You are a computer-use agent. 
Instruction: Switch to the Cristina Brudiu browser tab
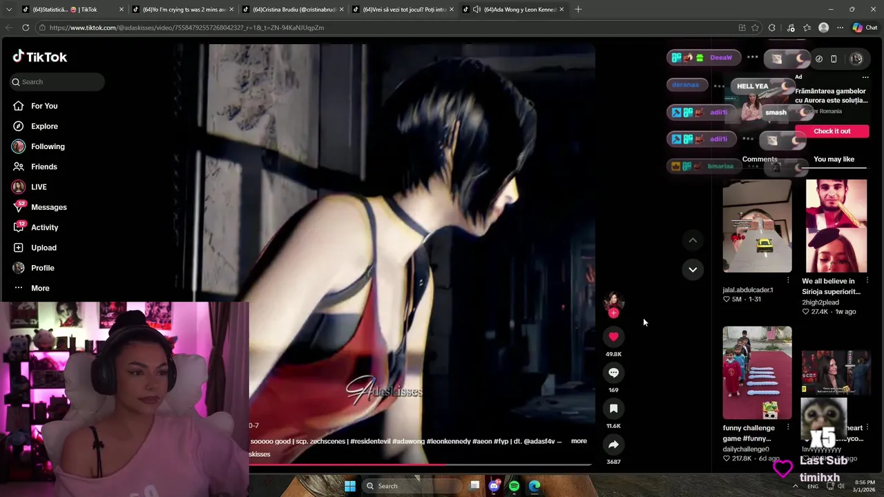[x=294, y=10]
